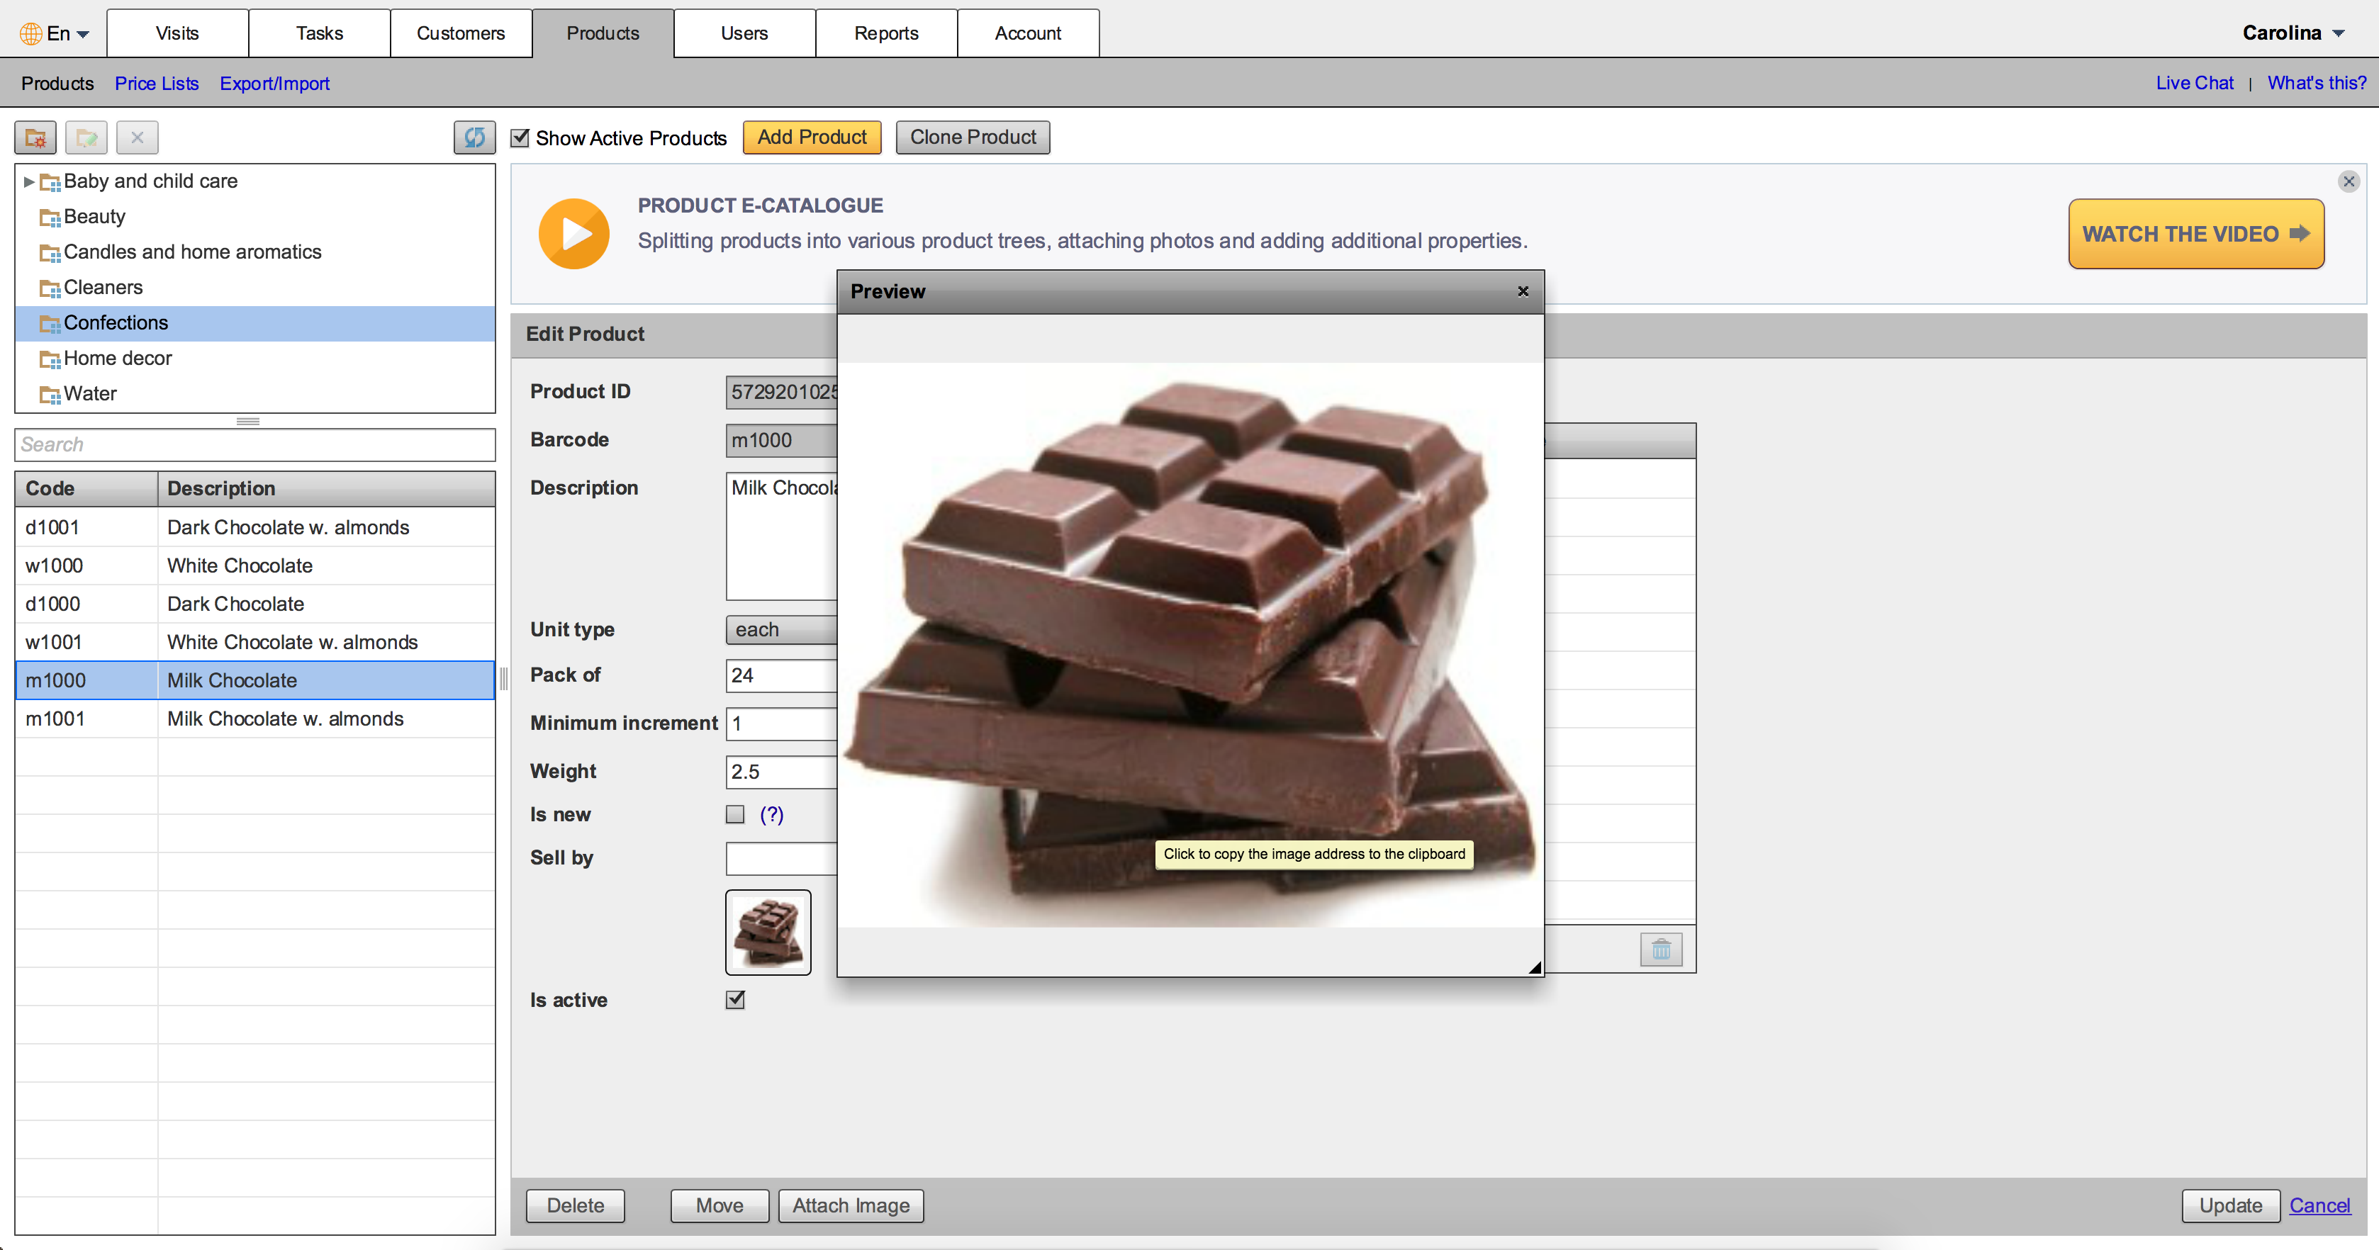This screenshot has width=2379, height=1250.
Task: Expand Baby and child care category
Action: [x=28, y=182]
